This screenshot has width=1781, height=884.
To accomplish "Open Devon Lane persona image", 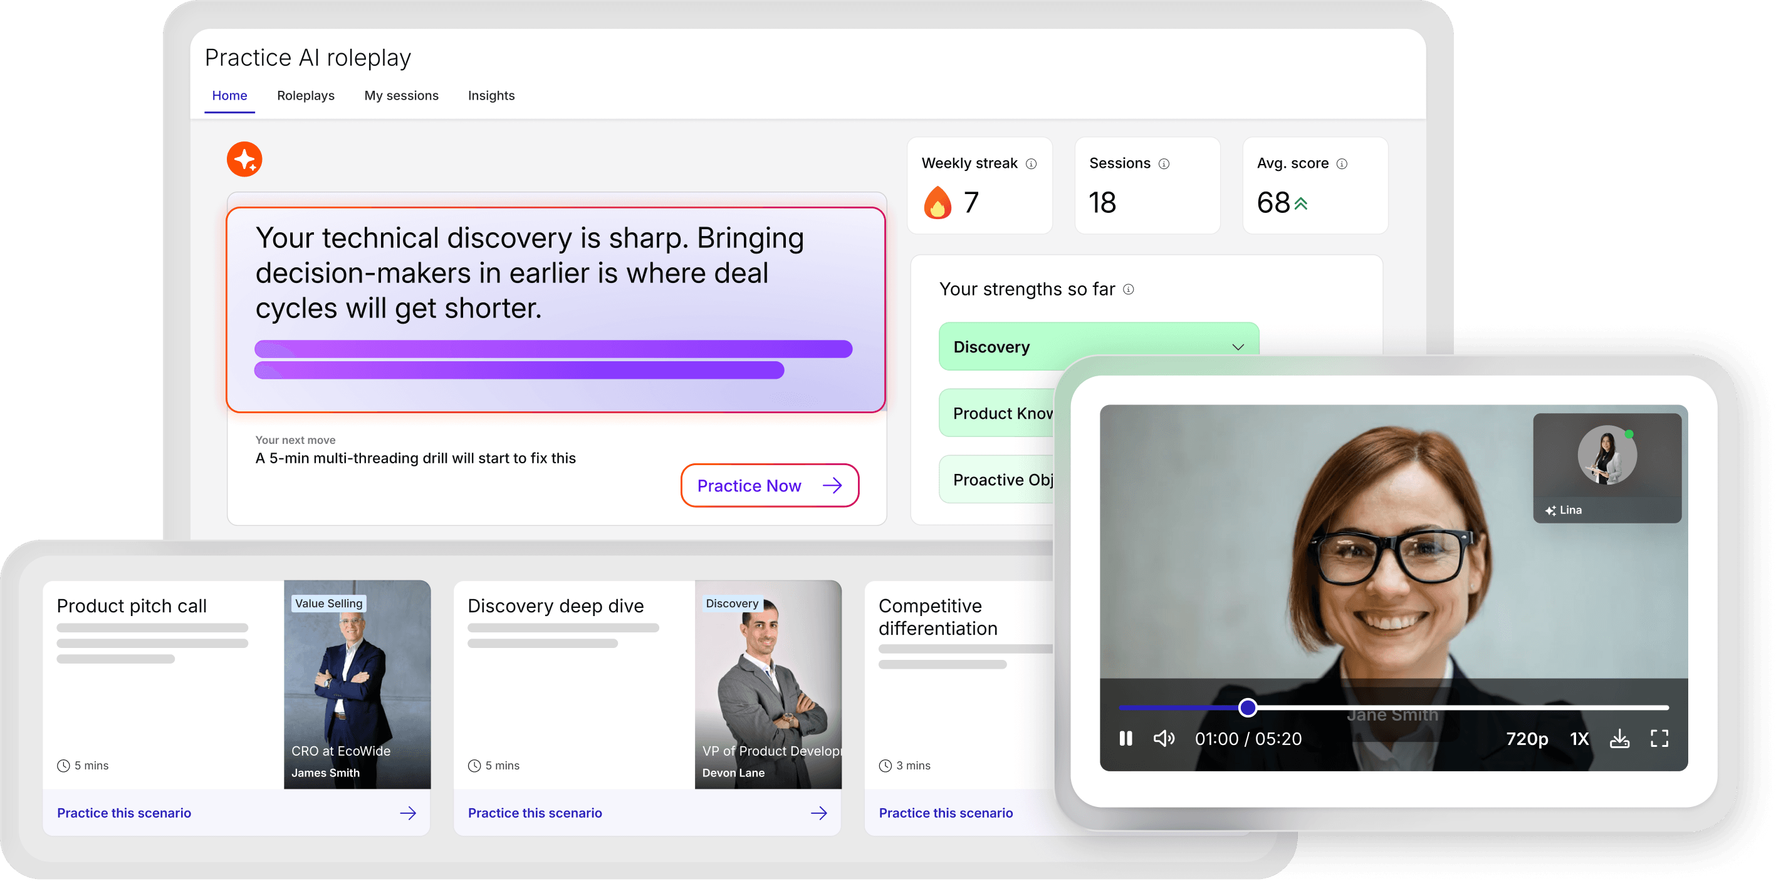I will pyautogui.click(x=768, y=684).
